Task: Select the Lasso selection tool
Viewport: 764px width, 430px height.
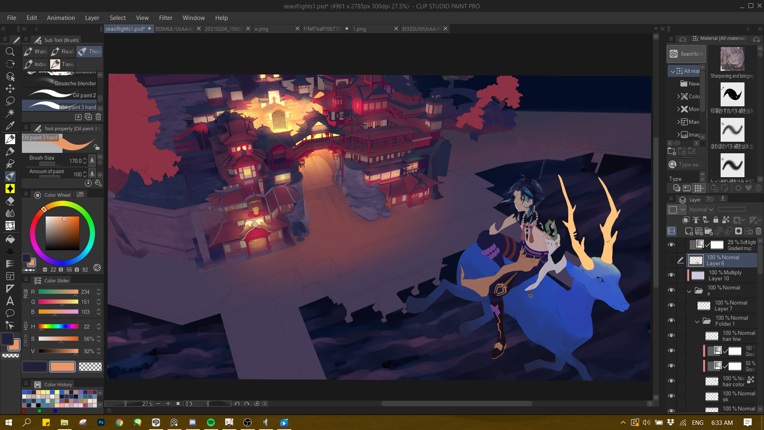Action: coord(10,101)
